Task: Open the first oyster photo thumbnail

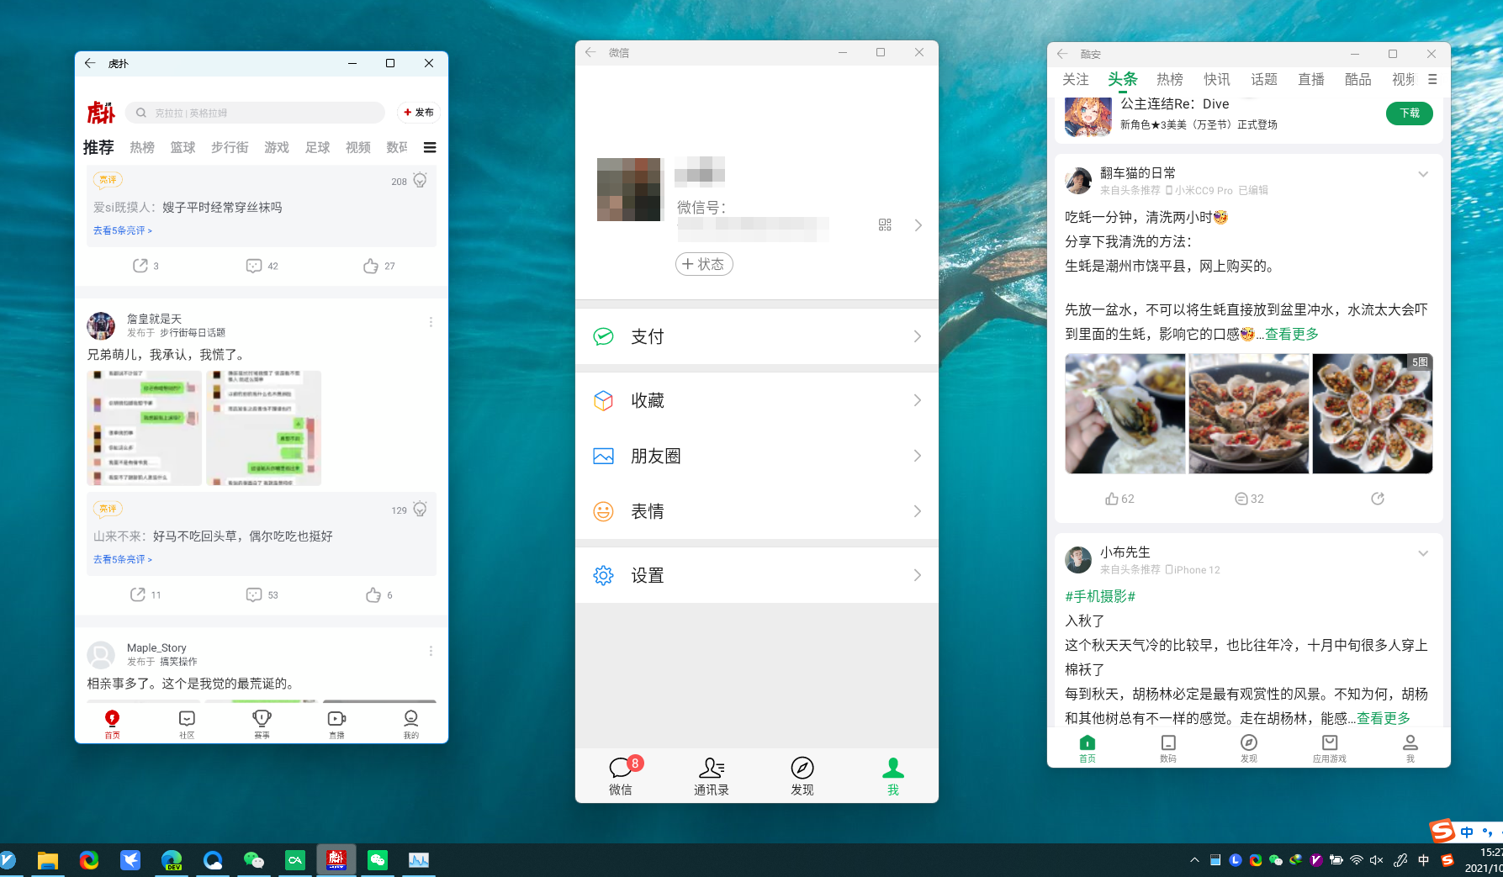Action: tap(1125, 413)
